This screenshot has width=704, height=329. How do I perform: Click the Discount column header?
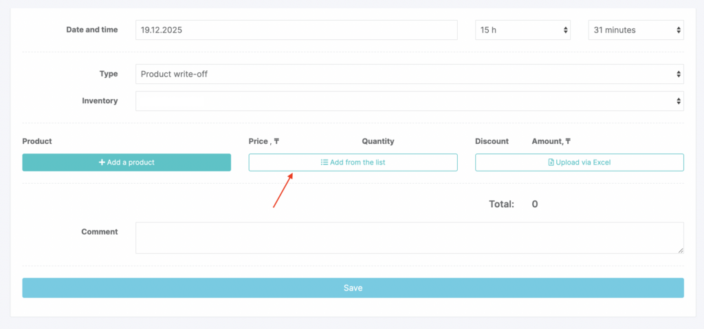(492, 141)
